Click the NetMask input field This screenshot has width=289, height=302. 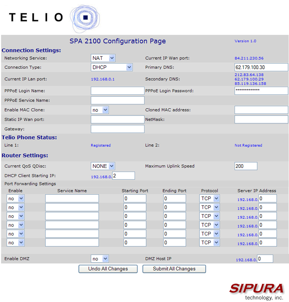click(261, 119)
